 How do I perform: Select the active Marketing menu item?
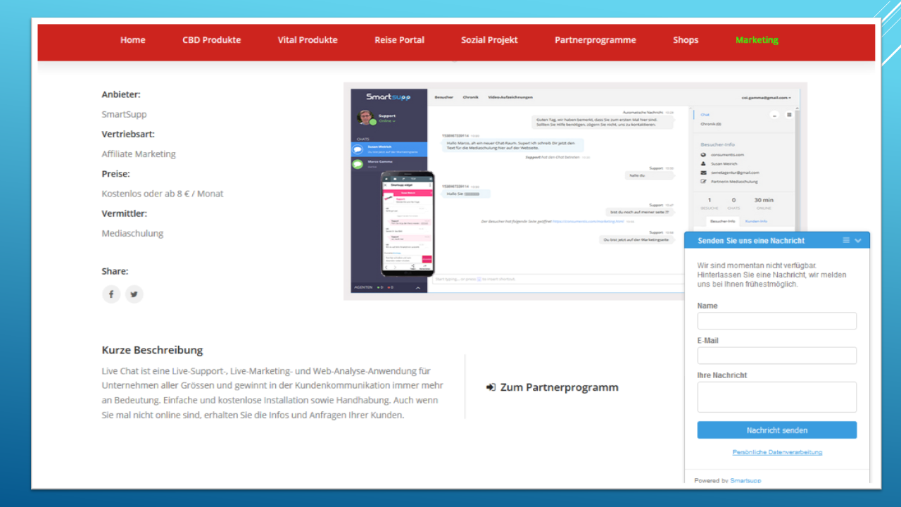(757, 40)
